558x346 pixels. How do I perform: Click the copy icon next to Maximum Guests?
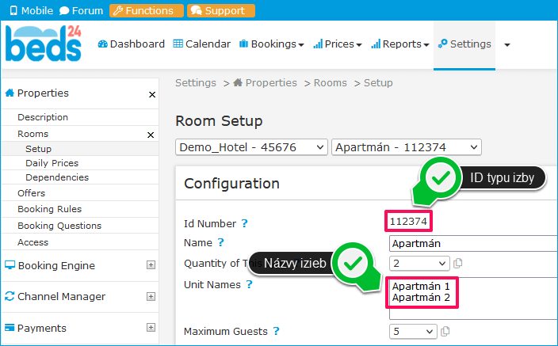pos(445,332)
